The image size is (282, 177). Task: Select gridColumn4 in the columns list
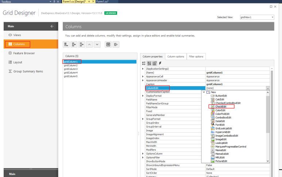(71, 72)
